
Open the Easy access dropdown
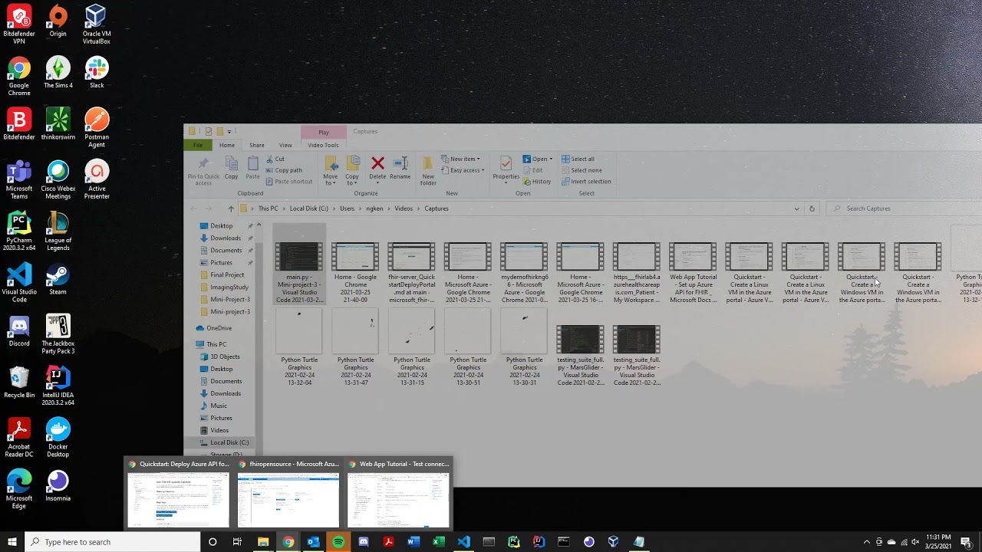[x=463, y=170]
